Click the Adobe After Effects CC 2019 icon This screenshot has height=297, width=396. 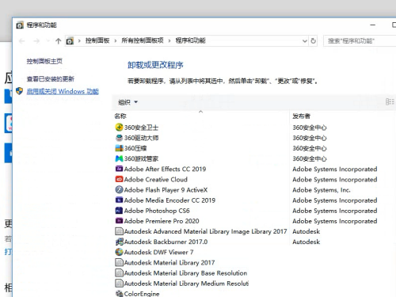(119, 169)
